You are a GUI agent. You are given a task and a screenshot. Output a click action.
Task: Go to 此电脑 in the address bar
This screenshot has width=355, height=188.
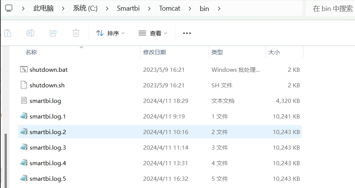coord(43,8)
